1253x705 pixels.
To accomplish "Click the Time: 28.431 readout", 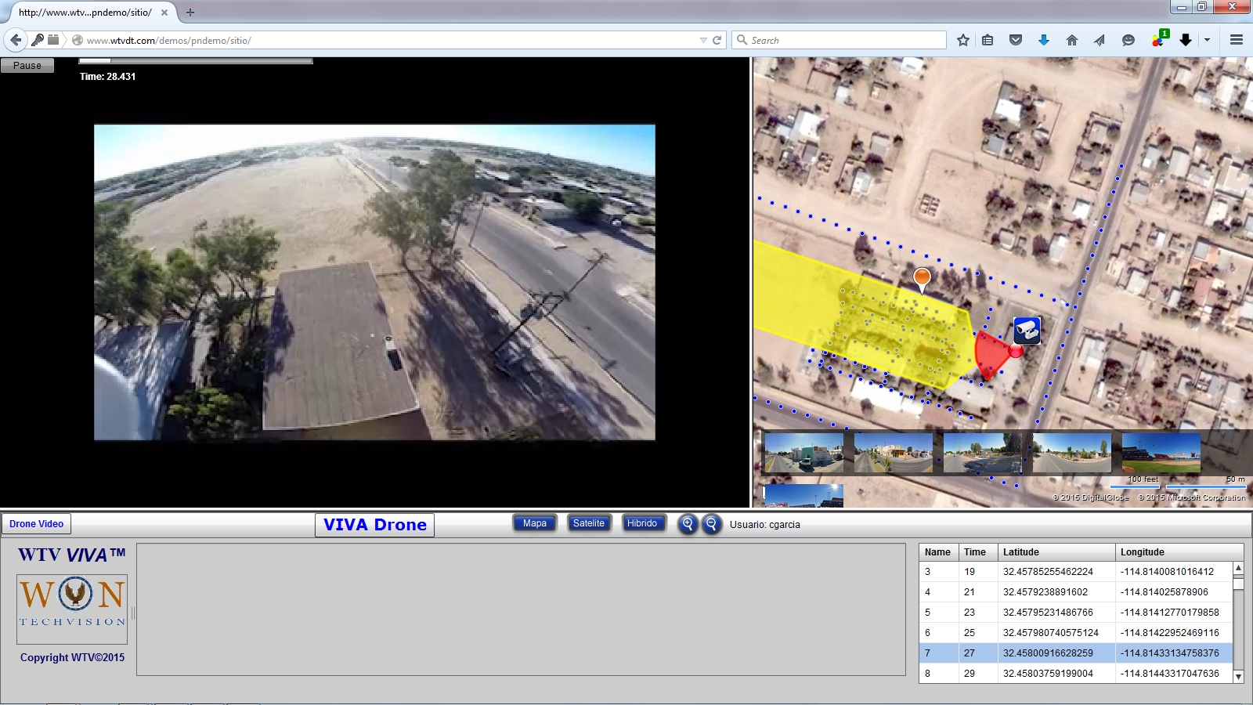I will (107, 77).
